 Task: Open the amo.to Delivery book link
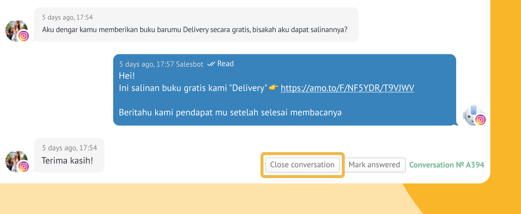point(347,88)
